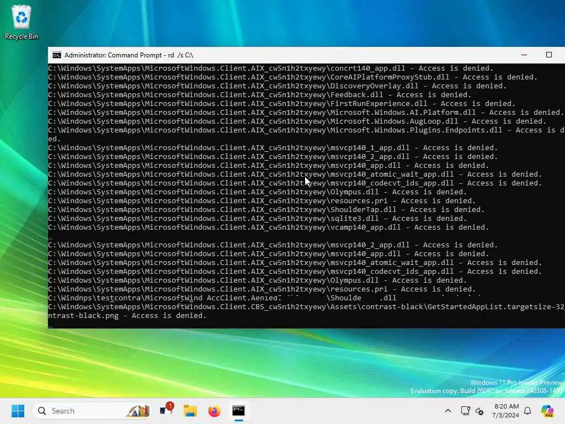Click the Command Prompt title bar icon

pos(57,55)
